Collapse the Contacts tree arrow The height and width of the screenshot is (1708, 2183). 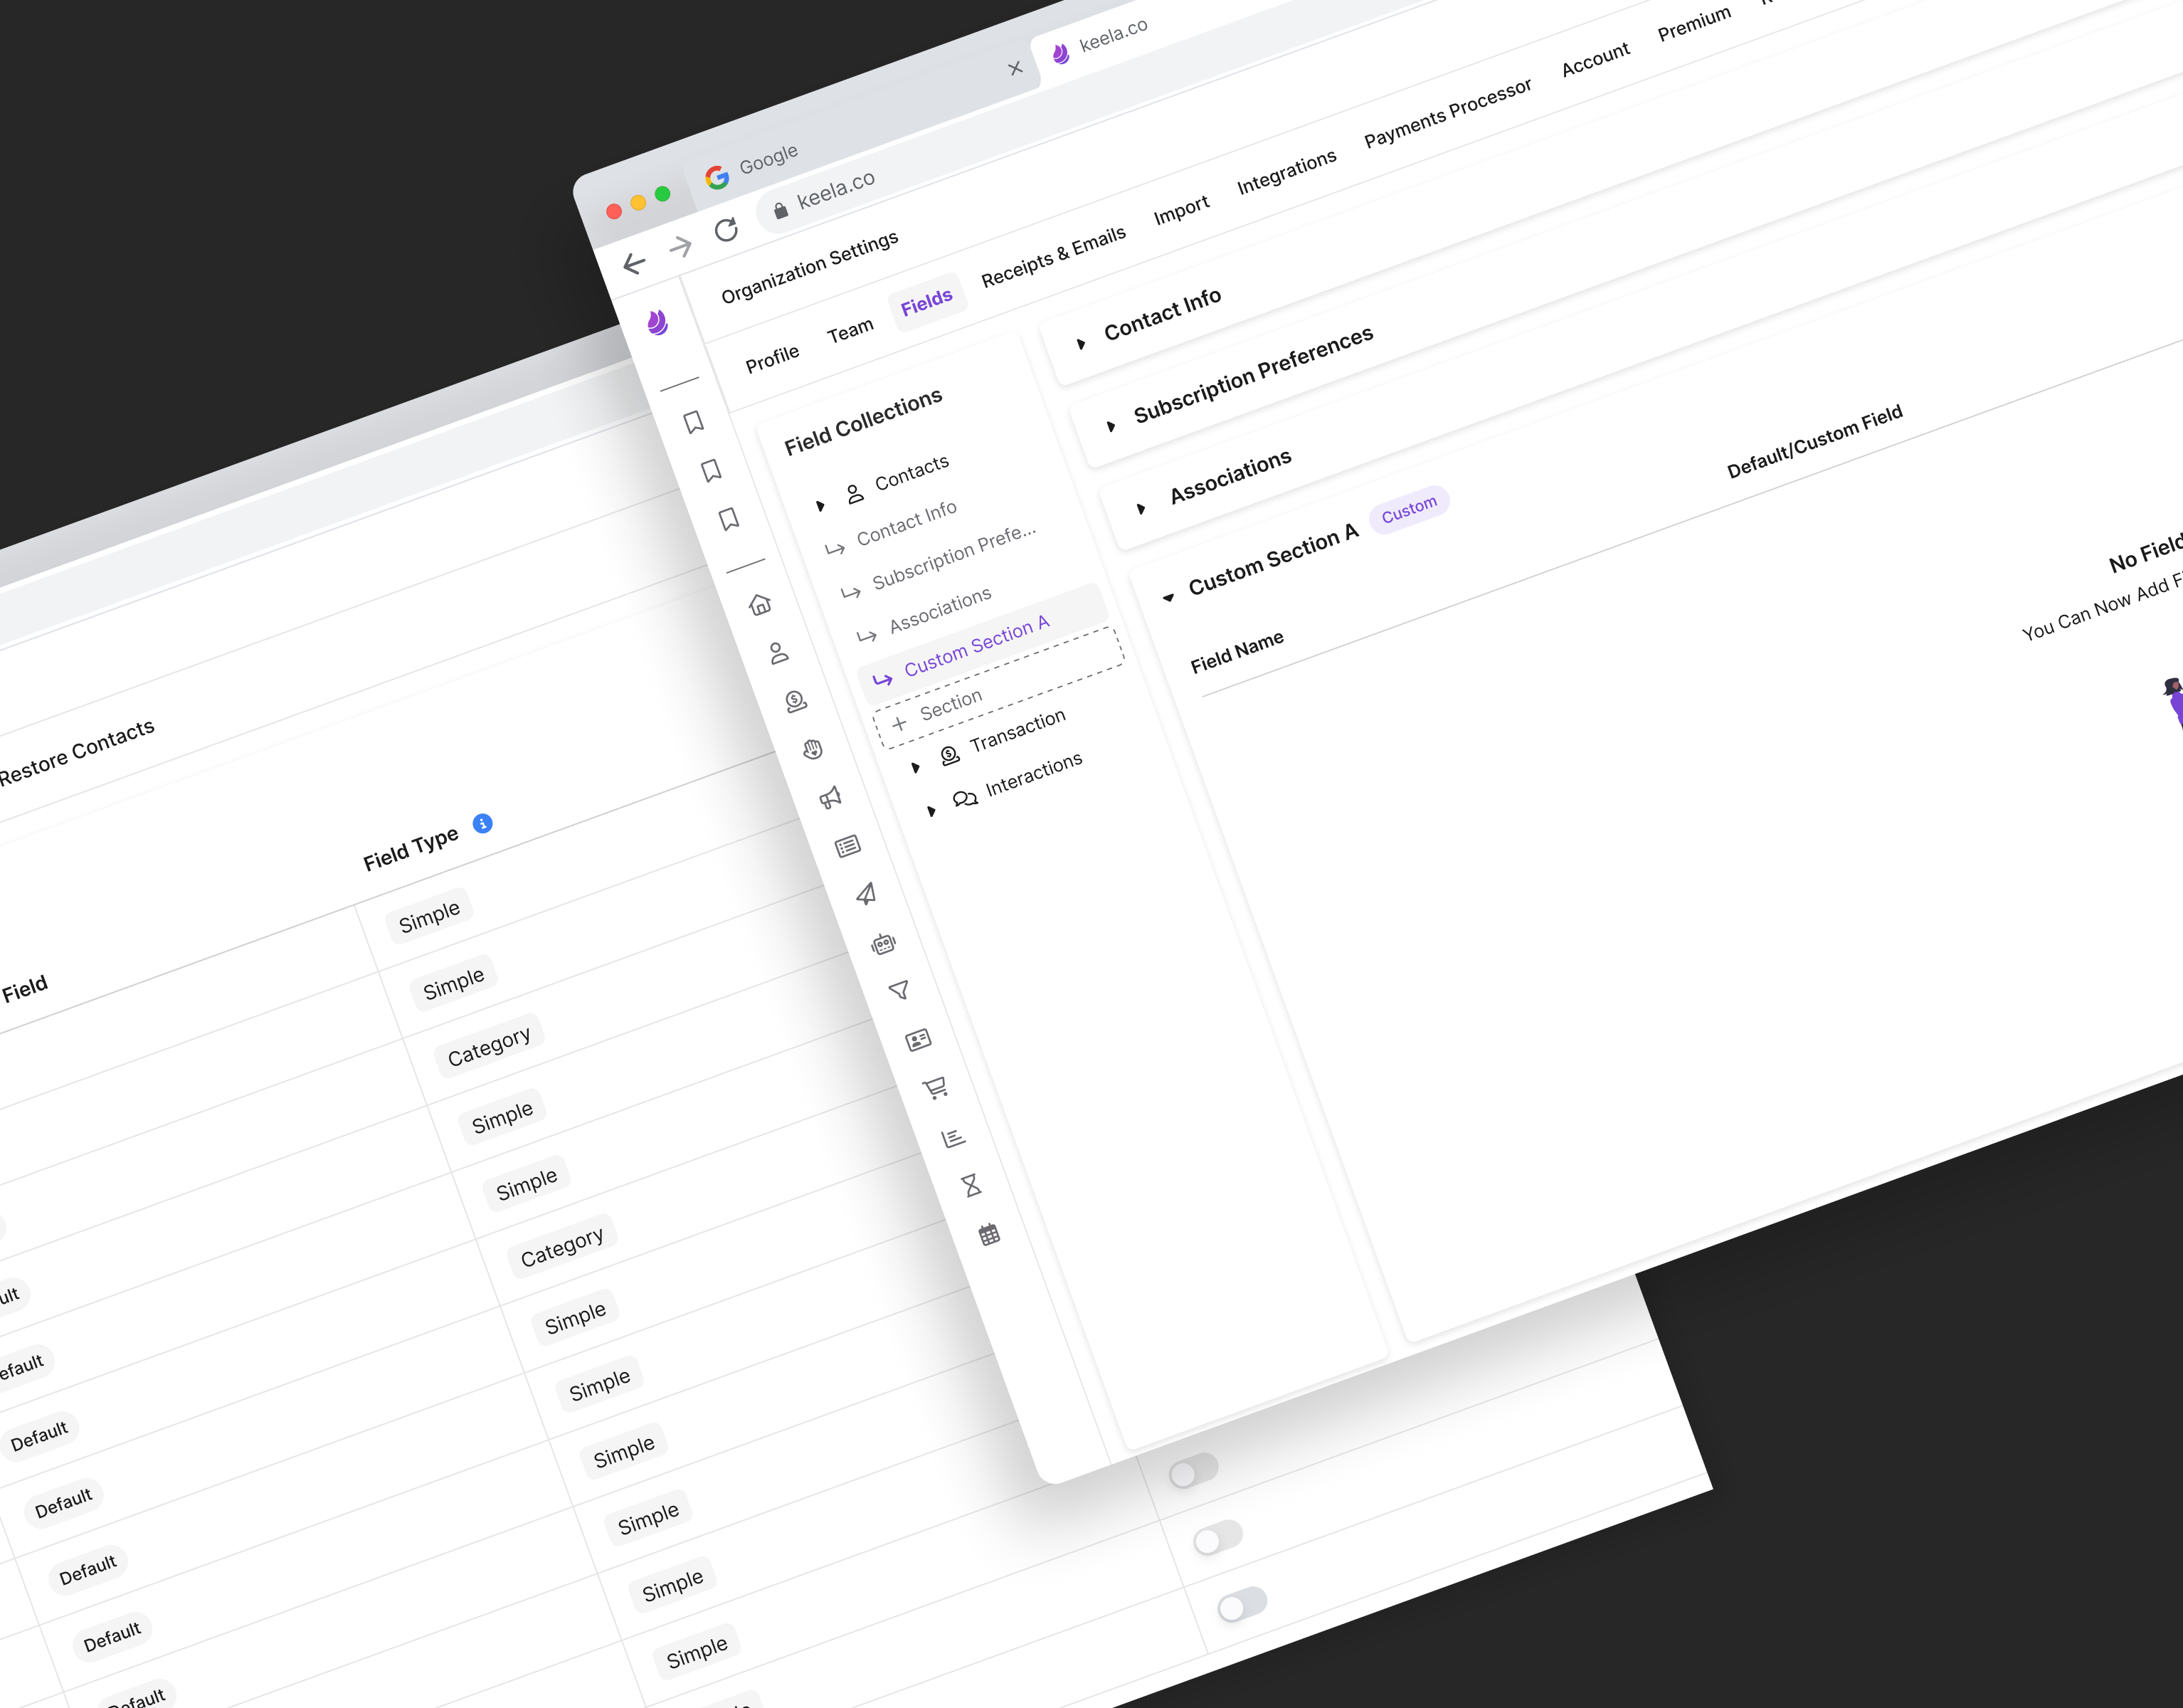[x=820, y=506]
